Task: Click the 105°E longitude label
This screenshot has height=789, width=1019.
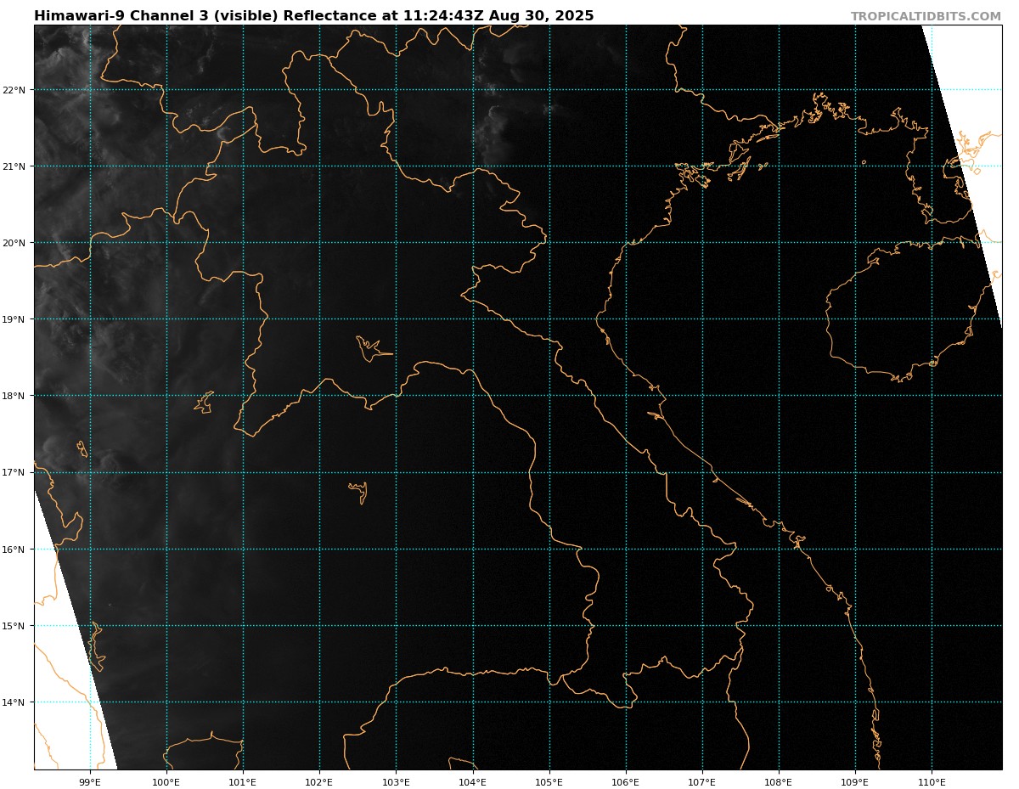Action: tap(549, 781)
